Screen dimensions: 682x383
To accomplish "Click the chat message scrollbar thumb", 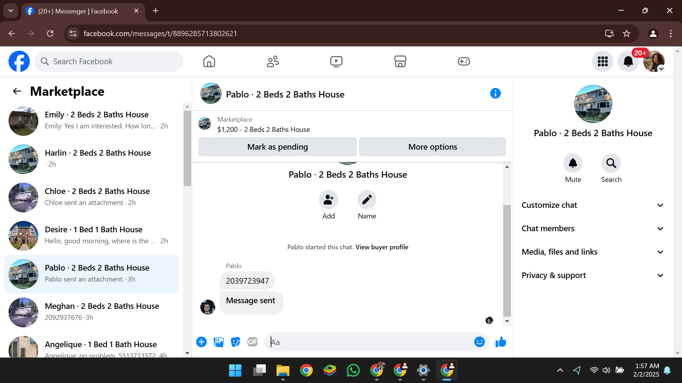I will click(x=507, y=261).
